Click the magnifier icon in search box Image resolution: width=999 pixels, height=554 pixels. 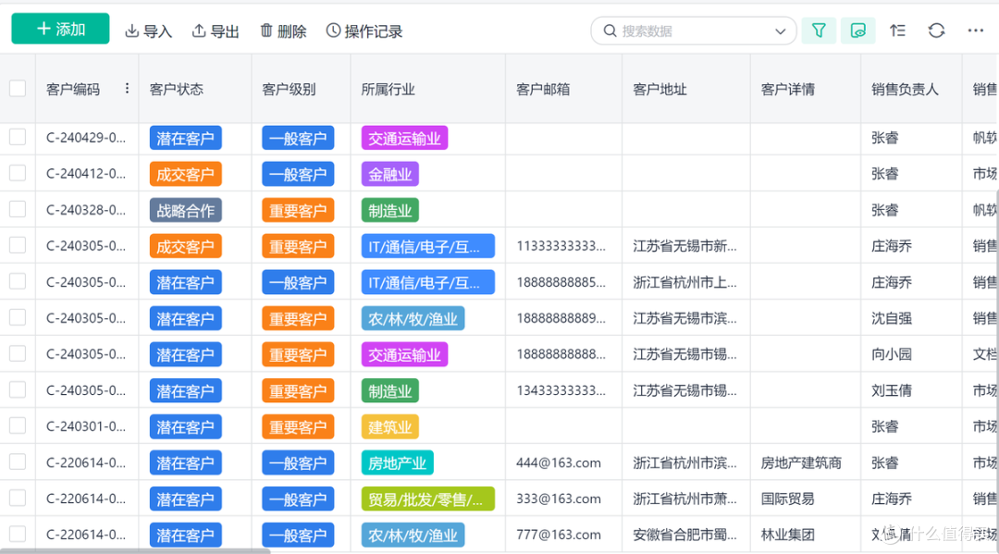610,31
